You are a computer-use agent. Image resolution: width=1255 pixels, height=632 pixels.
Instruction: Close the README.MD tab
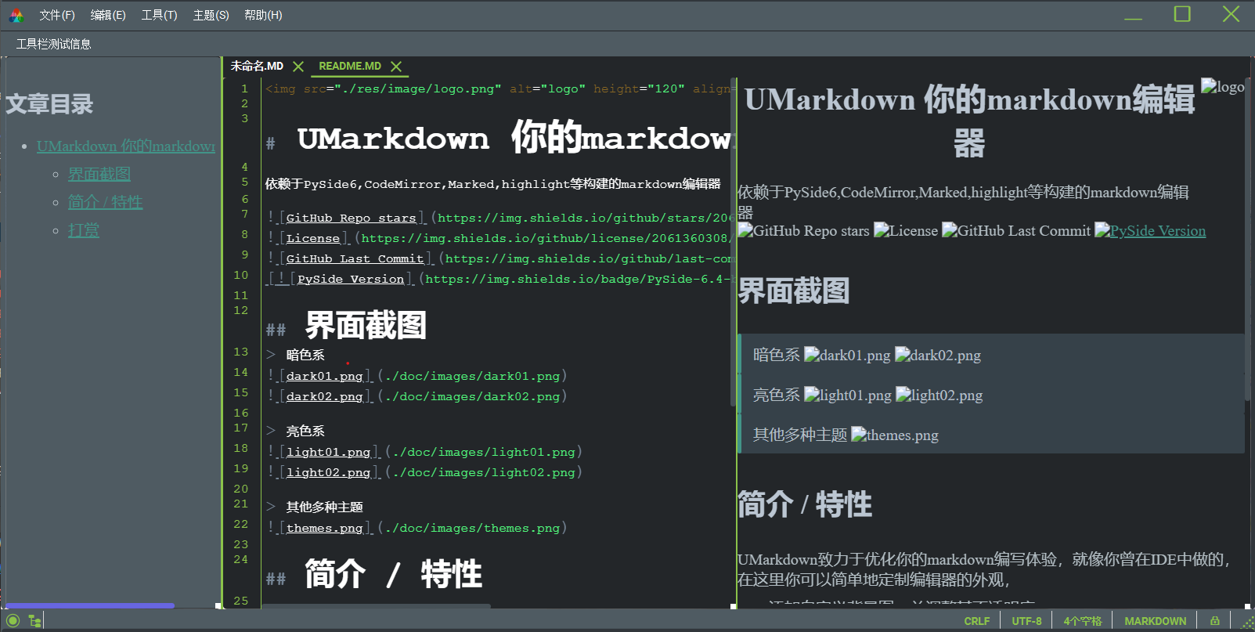click(396, 67)
